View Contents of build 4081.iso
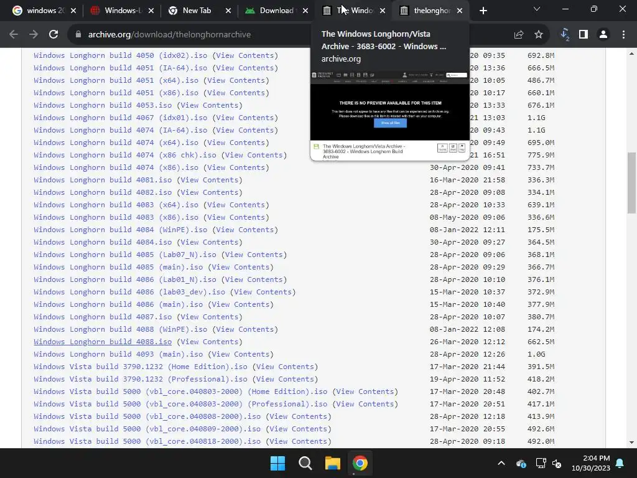Image resolution: width=637 pixels, height=478 pixels. coord(209,180)
